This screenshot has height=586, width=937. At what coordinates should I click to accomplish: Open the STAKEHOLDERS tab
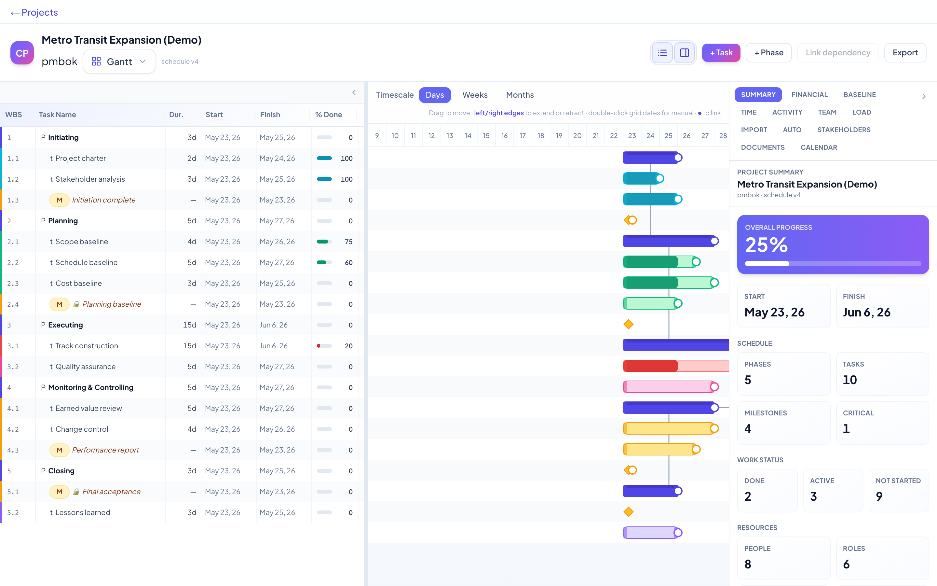844,130
